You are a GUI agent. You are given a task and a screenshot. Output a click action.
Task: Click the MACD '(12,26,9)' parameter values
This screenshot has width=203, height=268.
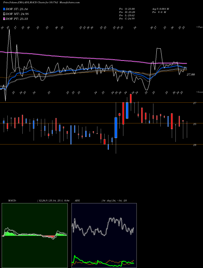[53, 201]
